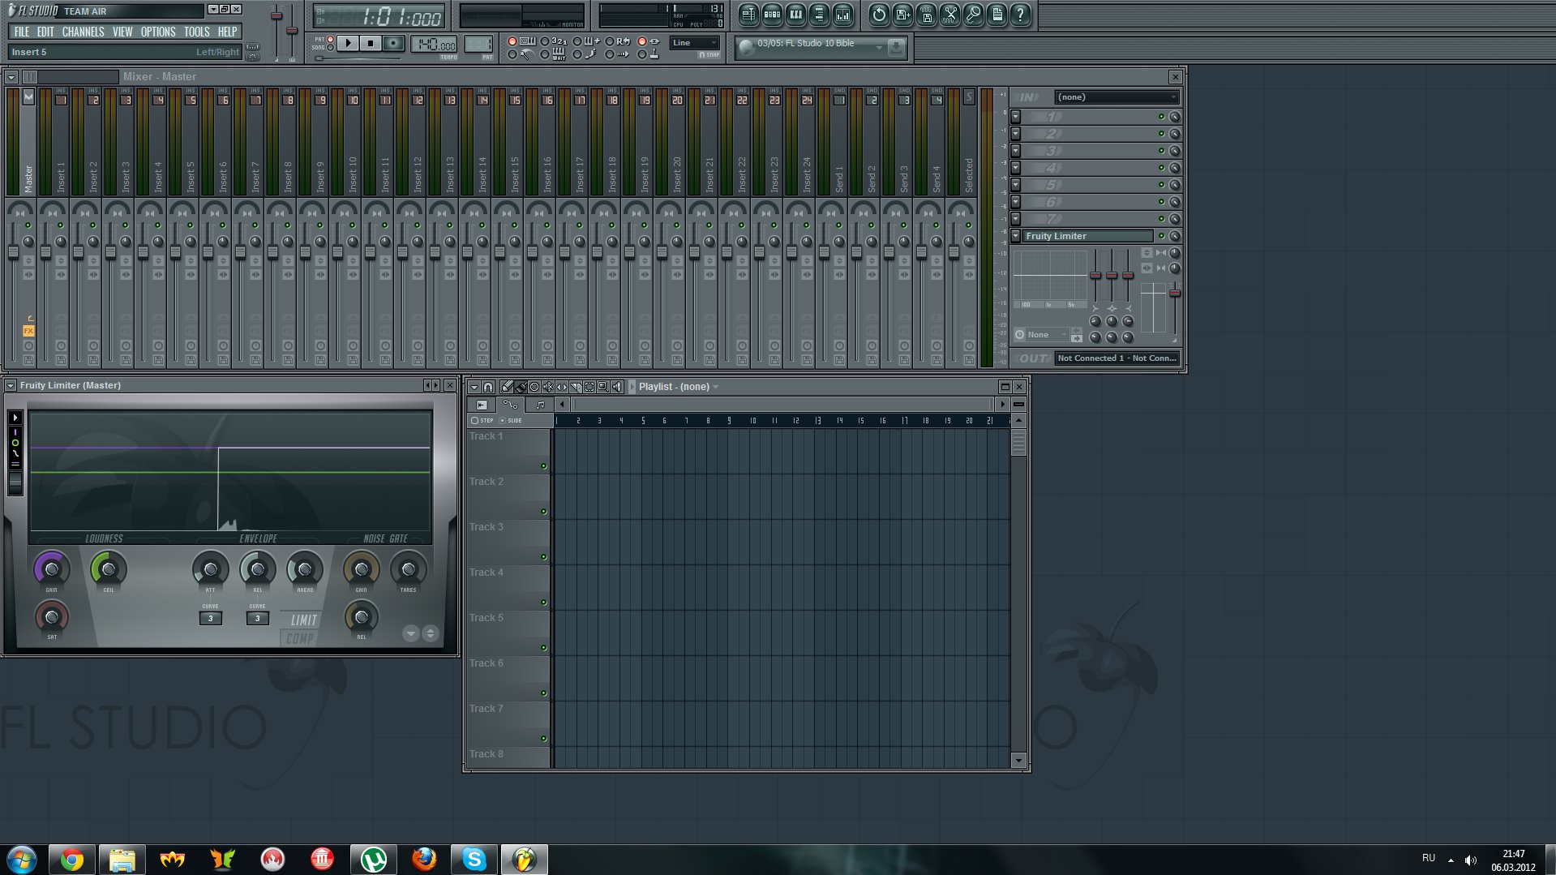The height and width of the screenshot is (875, 1556).
Task: Adjust the Fruity Limiter loudness GAIN knob
Action: click(x=51, y=569)
